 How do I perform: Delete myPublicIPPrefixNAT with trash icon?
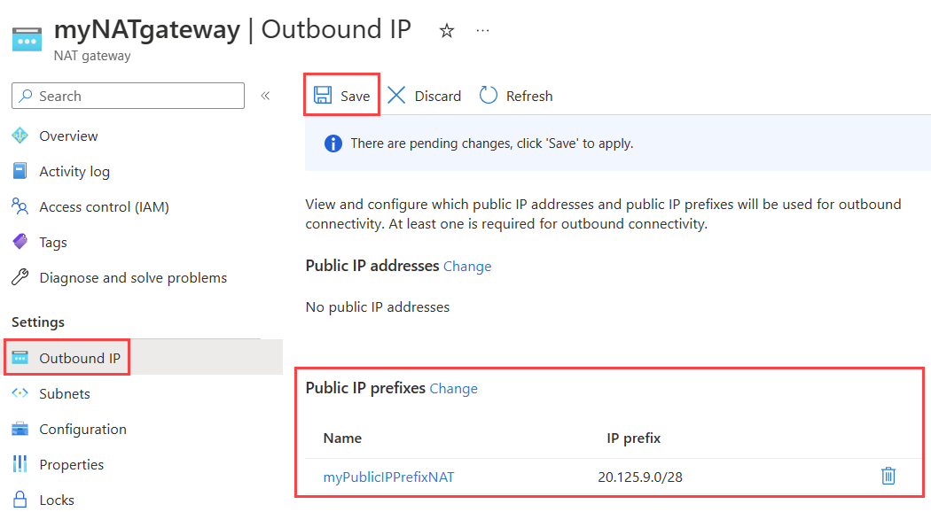pos(888,477)
